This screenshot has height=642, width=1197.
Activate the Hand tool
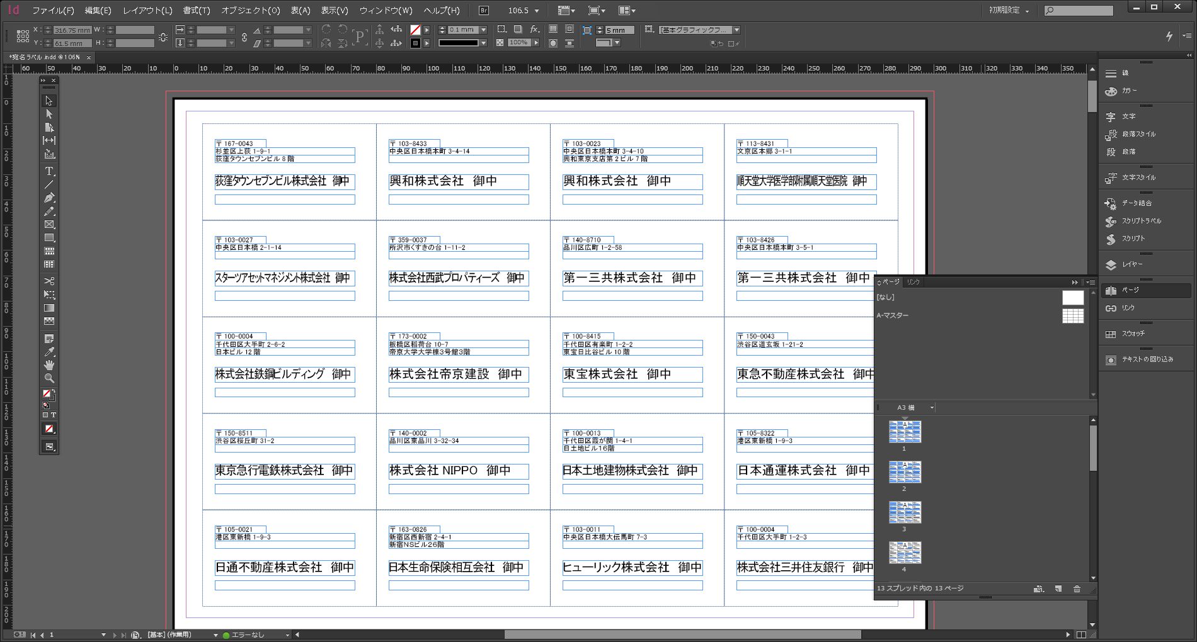coord(49,365)
